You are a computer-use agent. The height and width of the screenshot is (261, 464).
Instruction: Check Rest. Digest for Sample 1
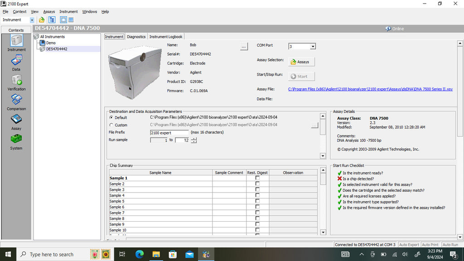tap(257, 178)
